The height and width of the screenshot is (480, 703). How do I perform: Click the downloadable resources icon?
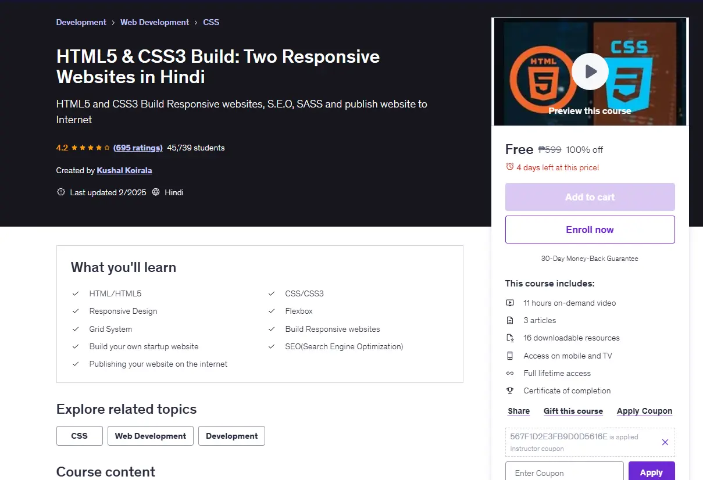pos(510,338)
